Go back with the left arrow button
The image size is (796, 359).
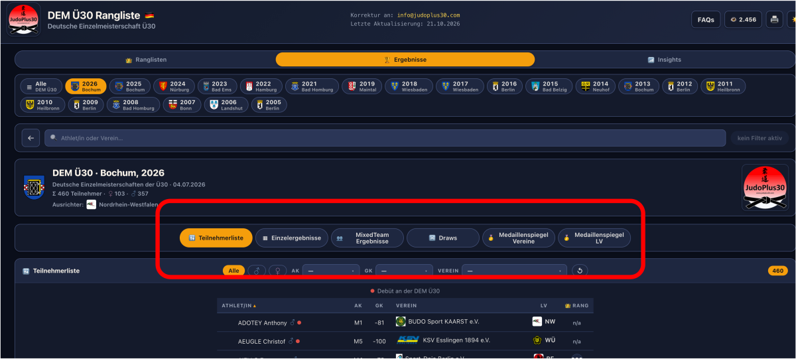(31, 138)
